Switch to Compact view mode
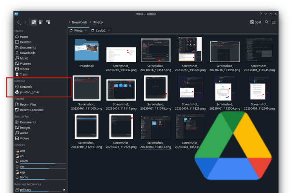The width and height of the screenshot is (292, 193). [41, 22]
